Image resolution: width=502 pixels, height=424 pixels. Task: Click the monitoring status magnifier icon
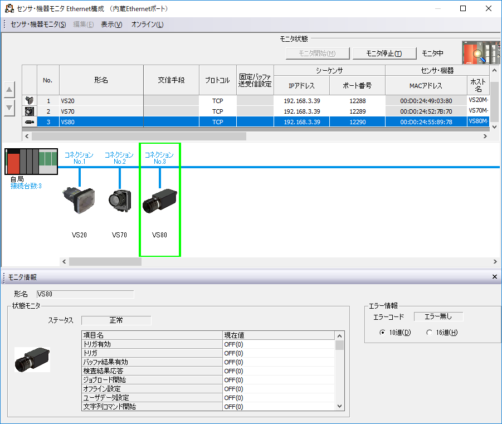point(475,53)
